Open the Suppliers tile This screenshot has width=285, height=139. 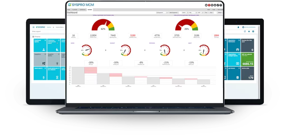40,59
